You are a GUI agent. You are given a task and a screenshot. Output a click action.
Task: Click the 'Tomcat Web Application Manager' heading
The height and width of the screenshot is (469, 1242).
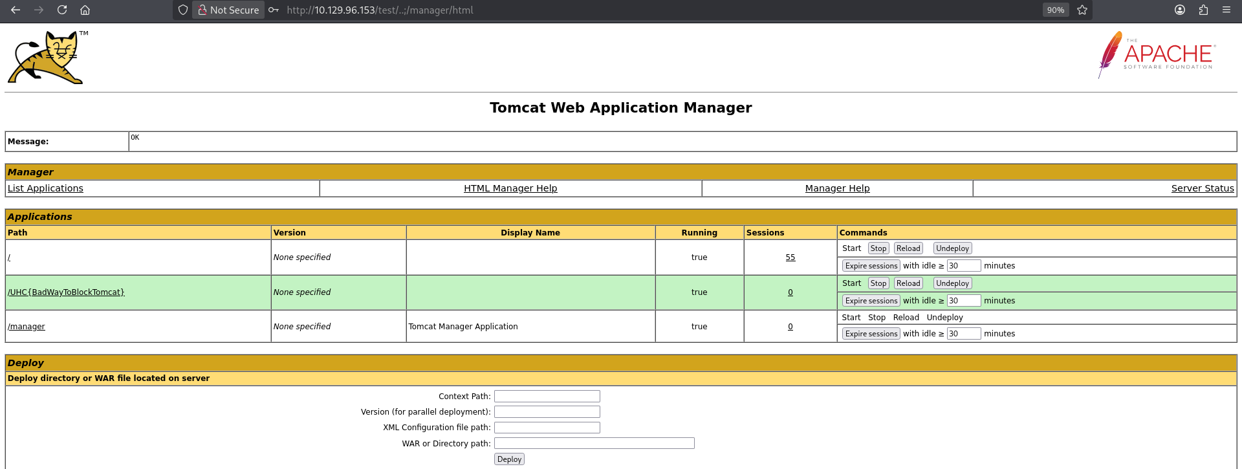(x=621, y=107)
